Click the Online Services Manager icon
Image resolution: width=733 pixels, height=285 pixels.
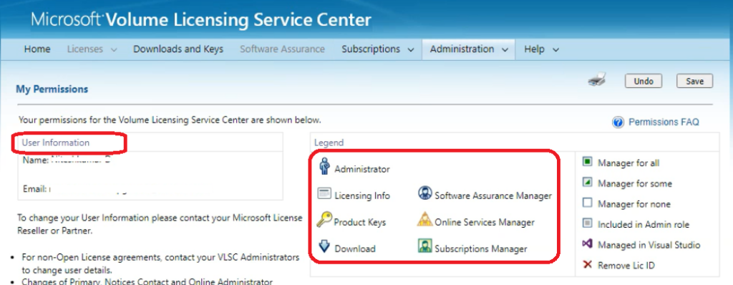coord(424,220)
